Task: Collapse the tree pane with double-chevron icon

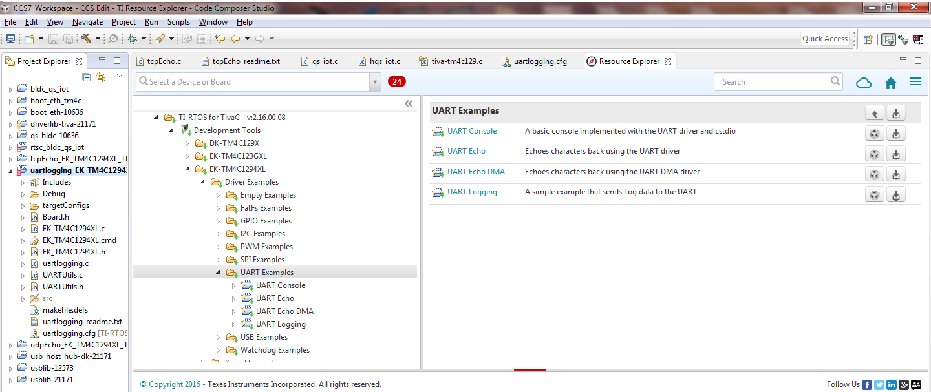Action: tap(409, 104)
